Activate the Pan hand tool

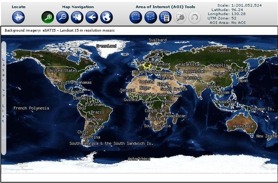77,17
